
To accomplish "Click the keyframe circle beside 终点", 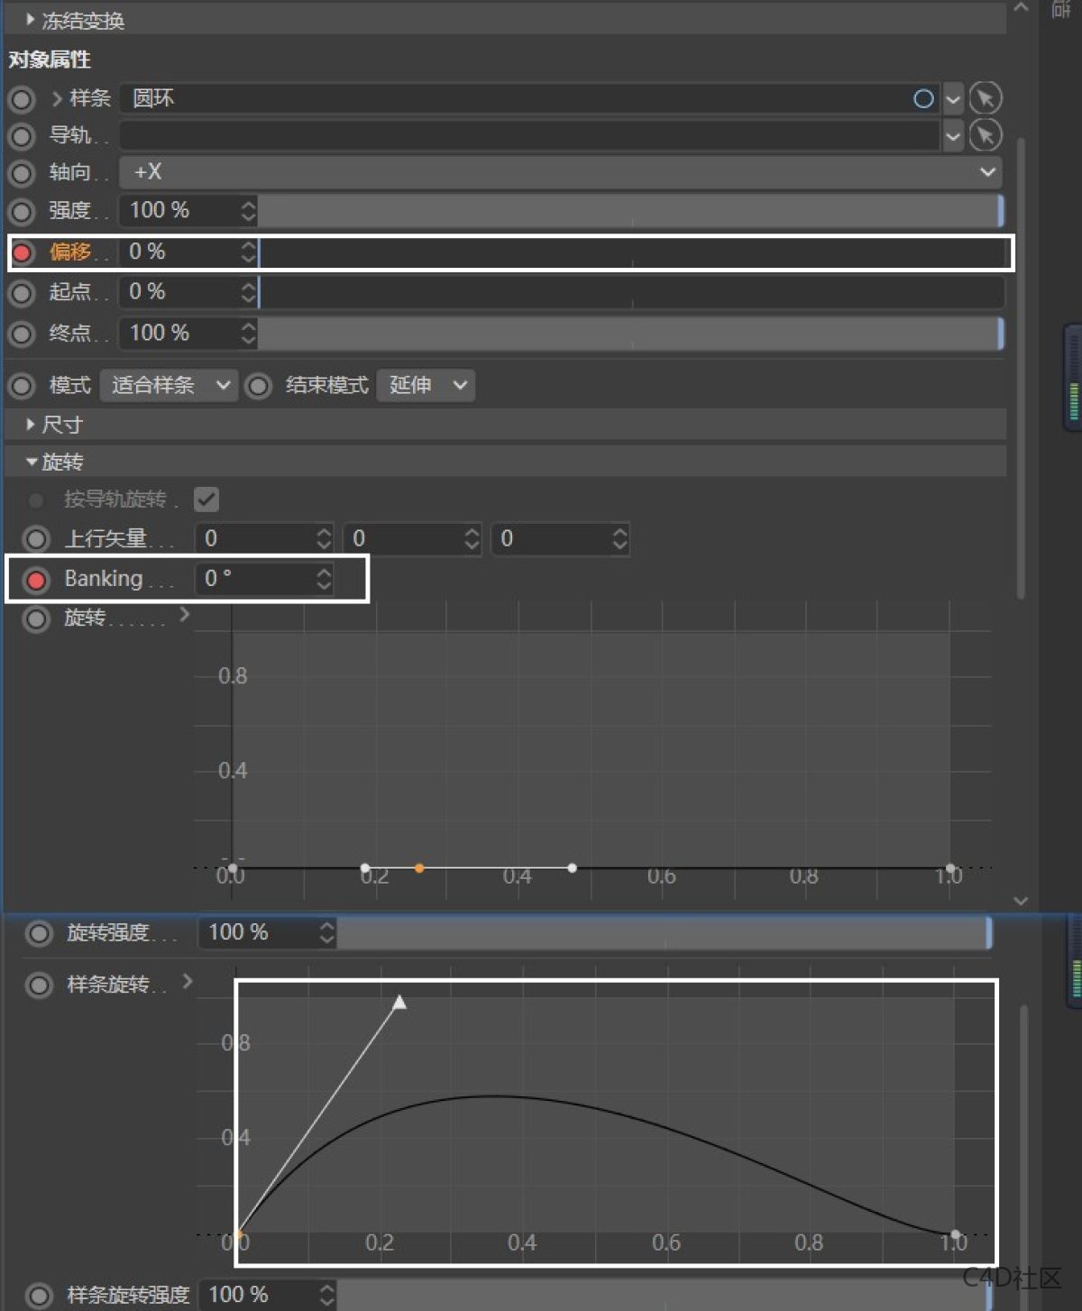I will (x=21, y=333).
